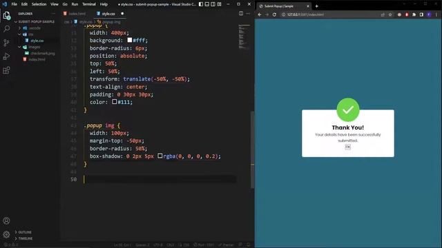Open the File menu
Viewport: 442px width, 248px height.
[x=14, y=4]
